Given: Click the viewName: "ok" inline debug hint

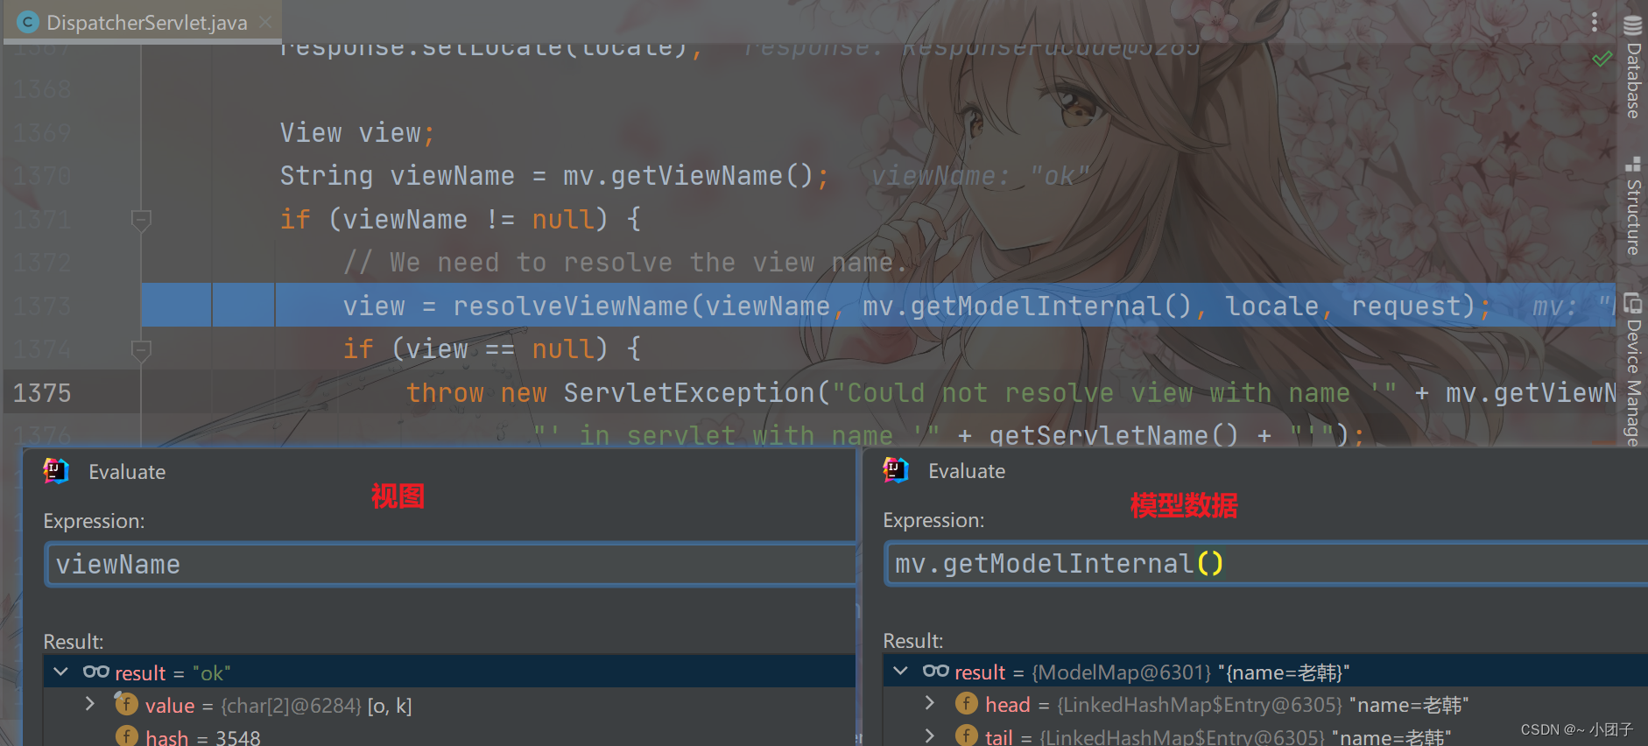Looking at the screenshot, I should point(981,176).
